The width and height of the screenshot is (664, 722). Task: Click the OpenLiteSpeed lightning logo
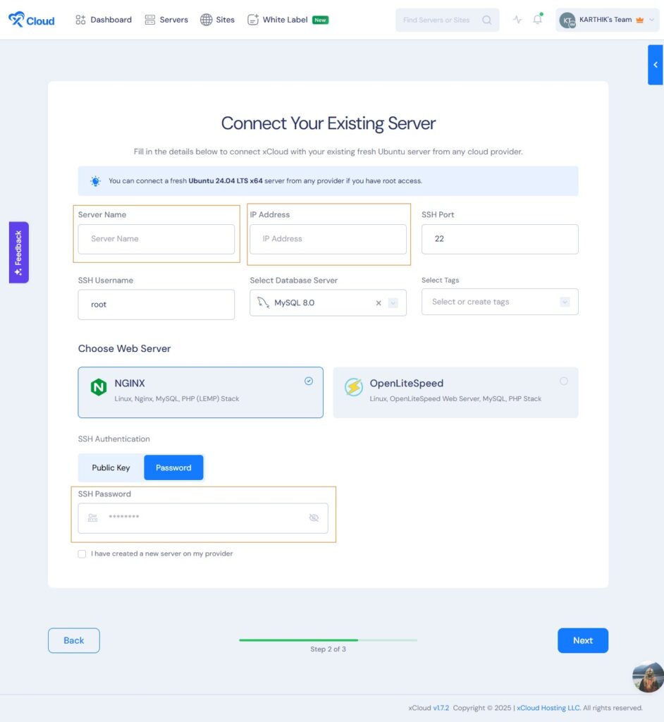coord(354,387)
